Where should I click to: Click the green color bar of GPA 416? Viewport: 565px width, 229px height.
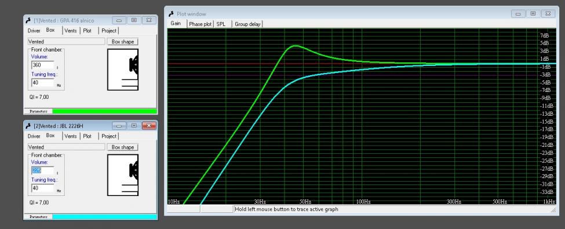pos(104,112)
